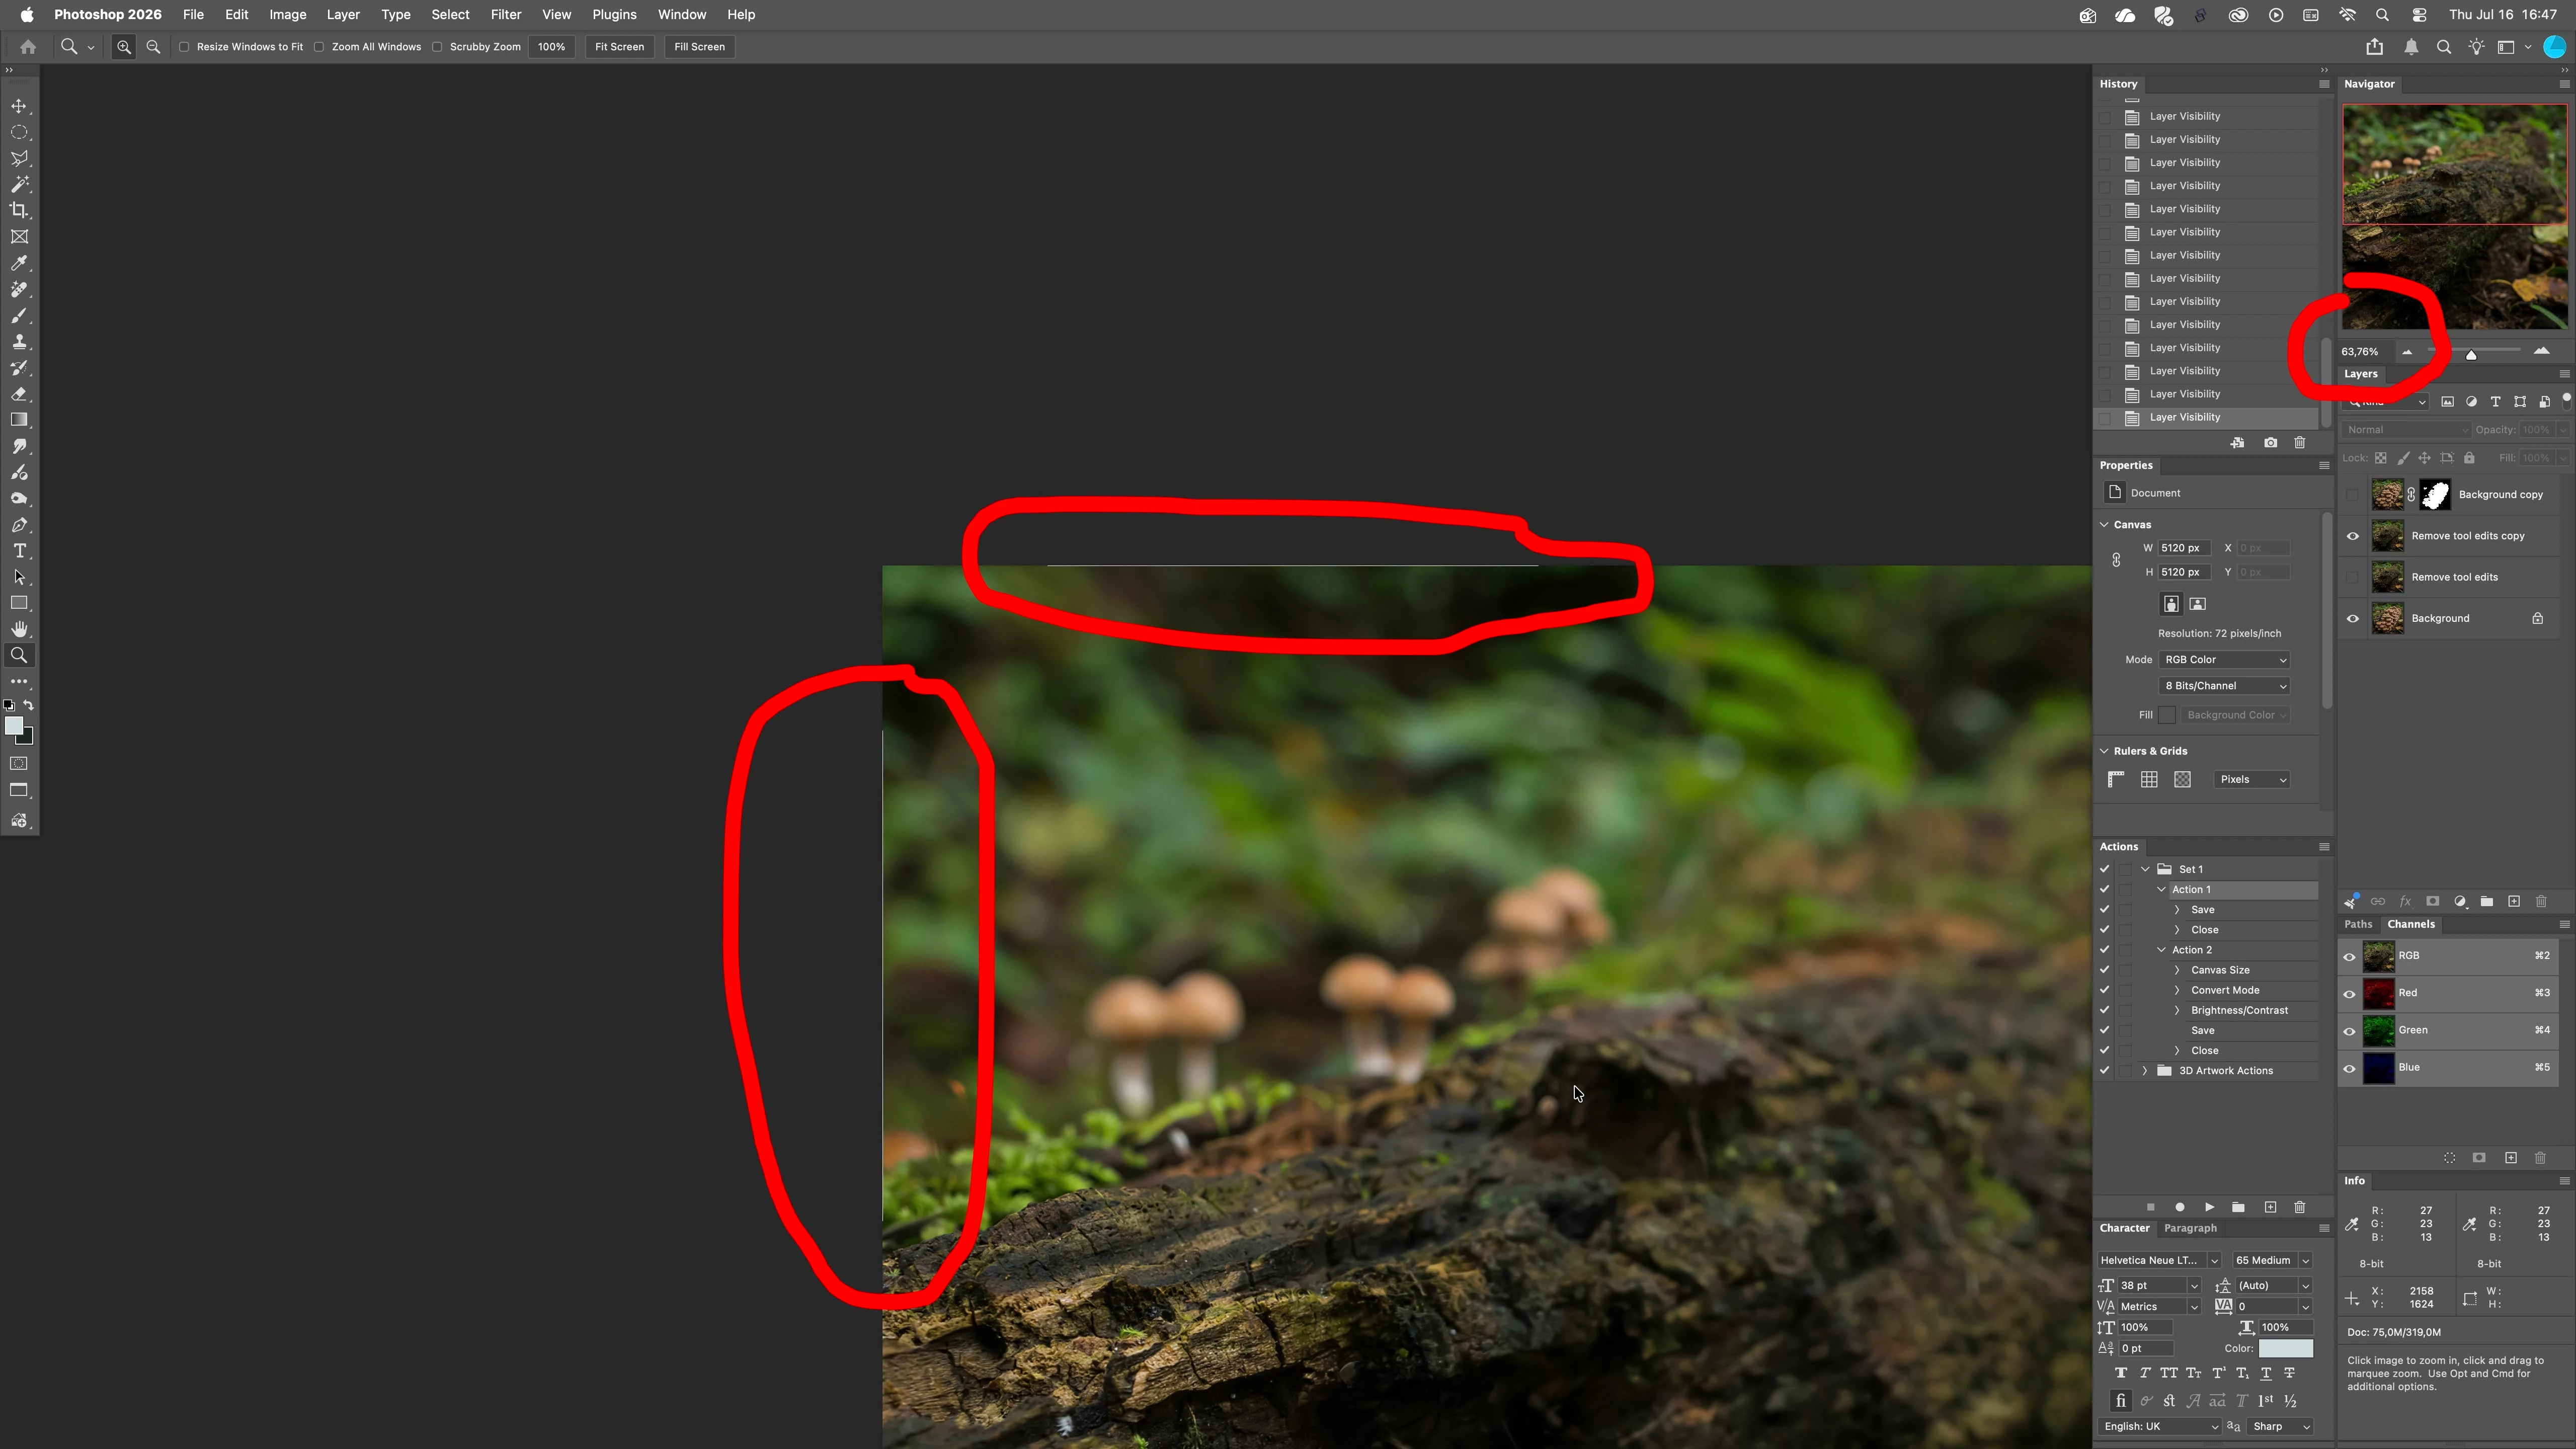Create new snapshot in History panel
Image resolution: width=2576 pixels, height=1449 pixels.
(x=2271, y=443)
